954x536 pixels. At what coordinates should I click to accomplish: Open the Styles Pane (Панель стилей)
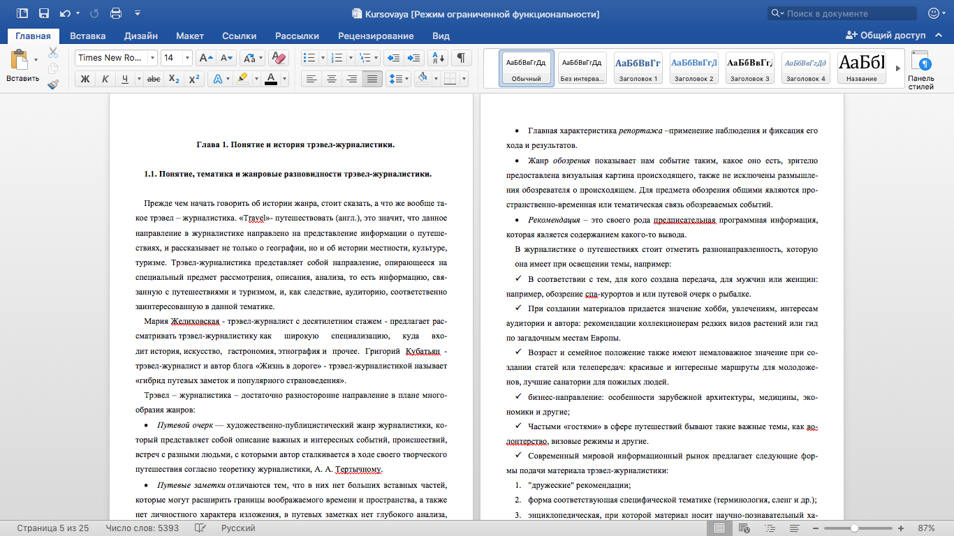[920, 70]
